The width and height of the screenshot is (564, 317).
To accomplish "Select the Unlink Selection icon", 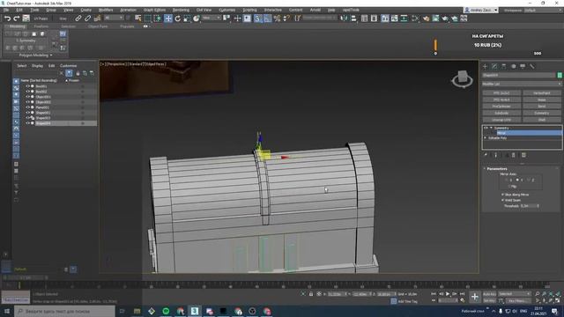I will (x=87, y=18).
